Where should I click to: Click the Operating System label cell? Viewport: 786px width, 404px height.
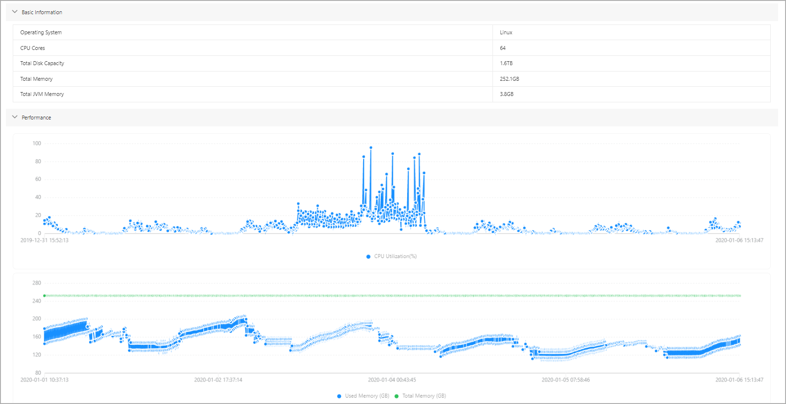253,32
